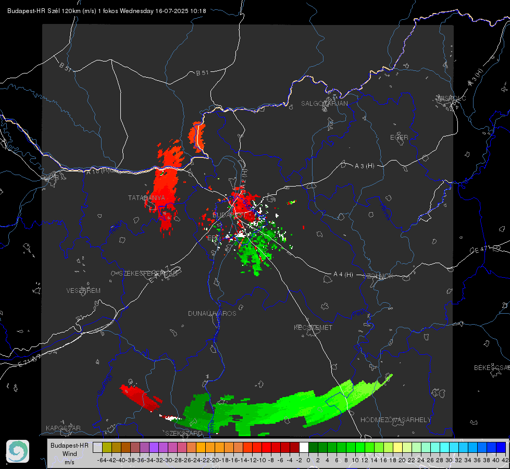Click the swirl weather service logo
Screen dimensions: 510x469
pos(18,451)
